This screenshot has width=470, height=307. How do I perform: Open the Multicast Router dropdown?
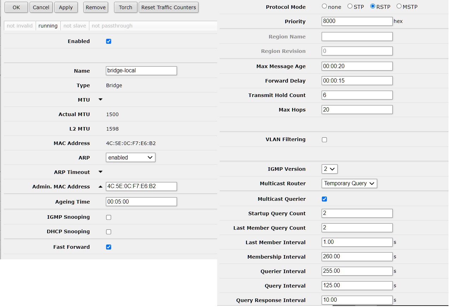click(349, 183)
